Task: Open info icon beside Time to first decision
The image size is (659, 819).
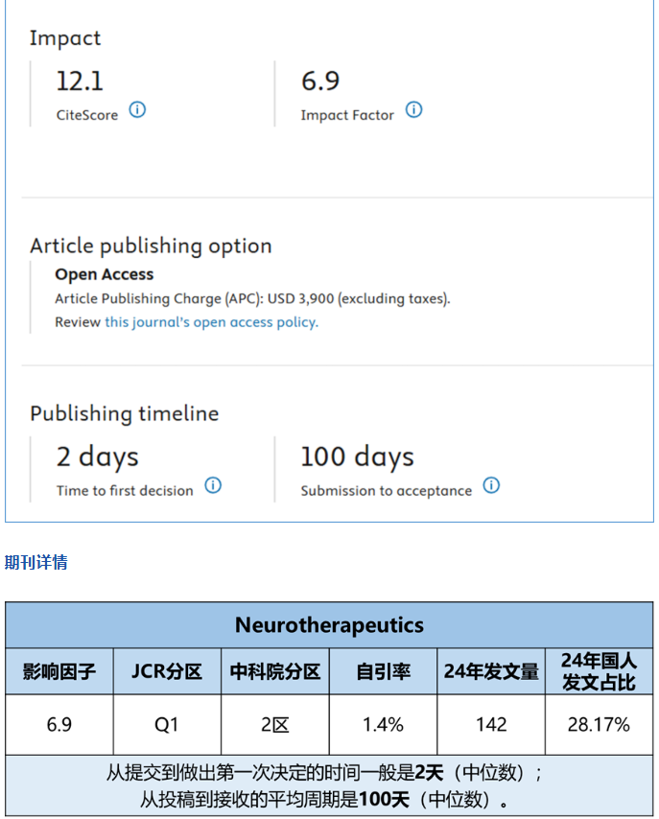Action: [x=213, y=485]
